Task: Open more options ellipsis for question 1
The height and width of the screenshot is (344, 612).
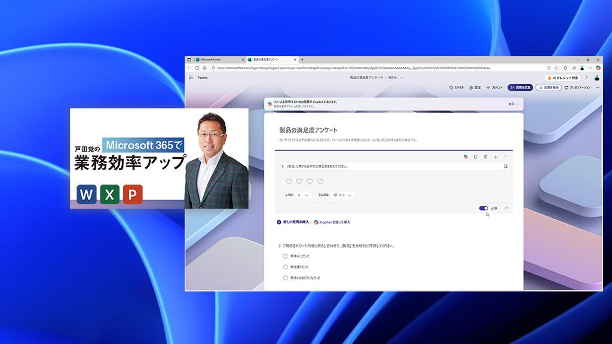Action: 506,208
